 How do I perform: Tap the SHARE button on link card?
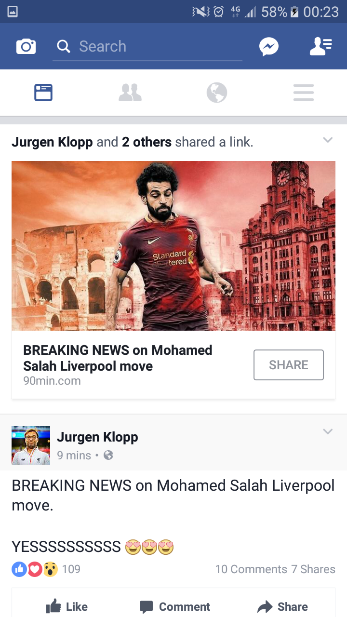click(x=289, y=365)
